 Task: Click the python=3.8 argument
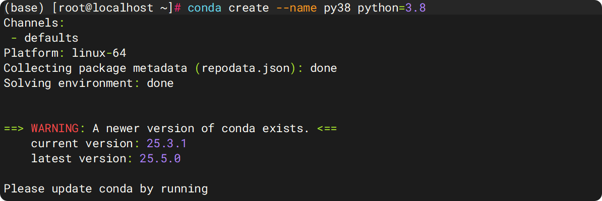pyautogui.click(x=392, y=9)
